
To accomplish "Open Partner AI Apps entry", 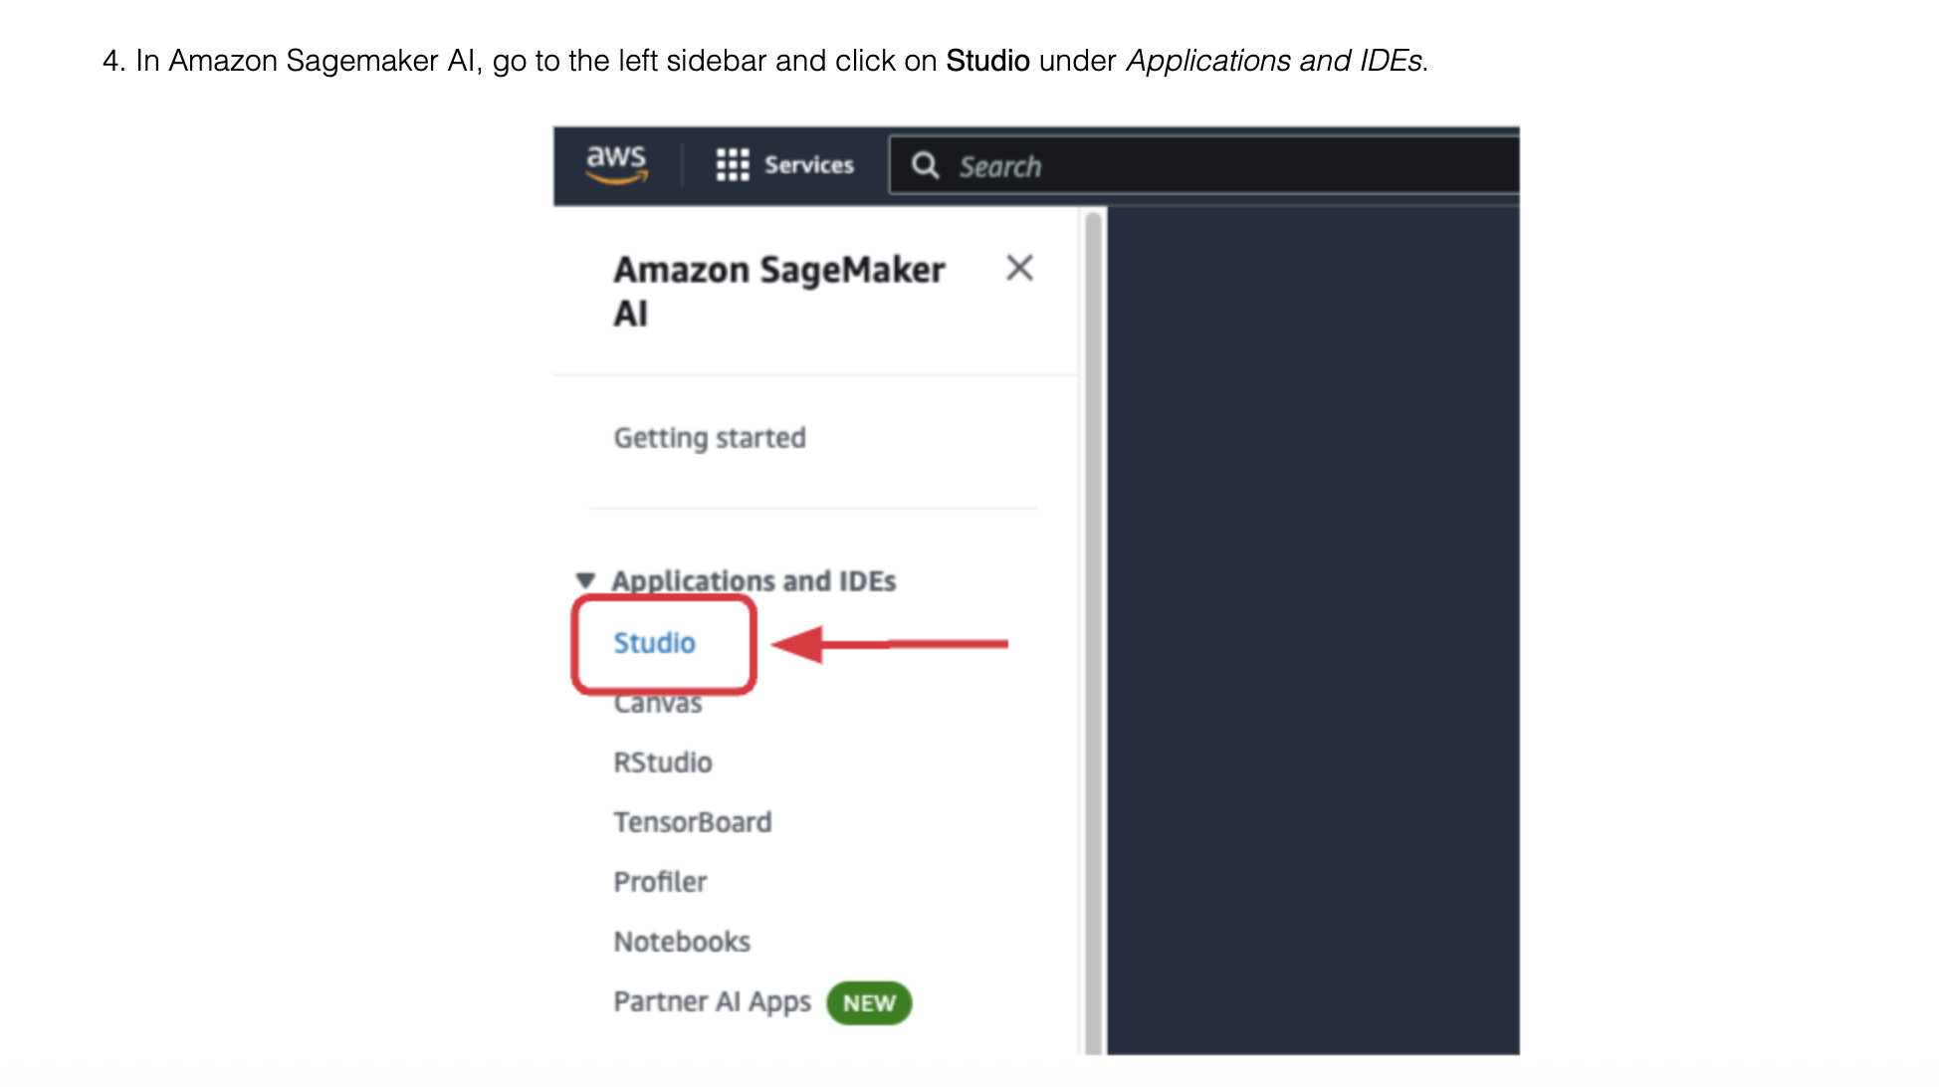I will (x=713, y=1002).
